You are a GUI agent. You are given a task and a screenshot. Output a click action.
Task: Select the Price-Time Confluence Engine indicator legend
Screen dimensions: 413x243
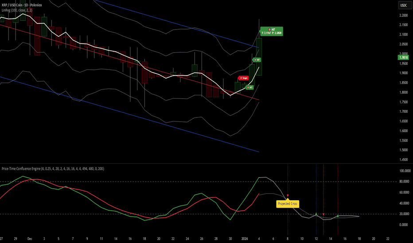pos(53,169)
